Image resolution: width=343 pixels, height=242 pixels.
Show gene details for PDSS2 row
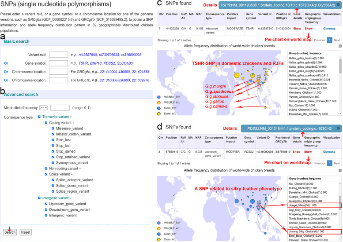click(297, 152)
